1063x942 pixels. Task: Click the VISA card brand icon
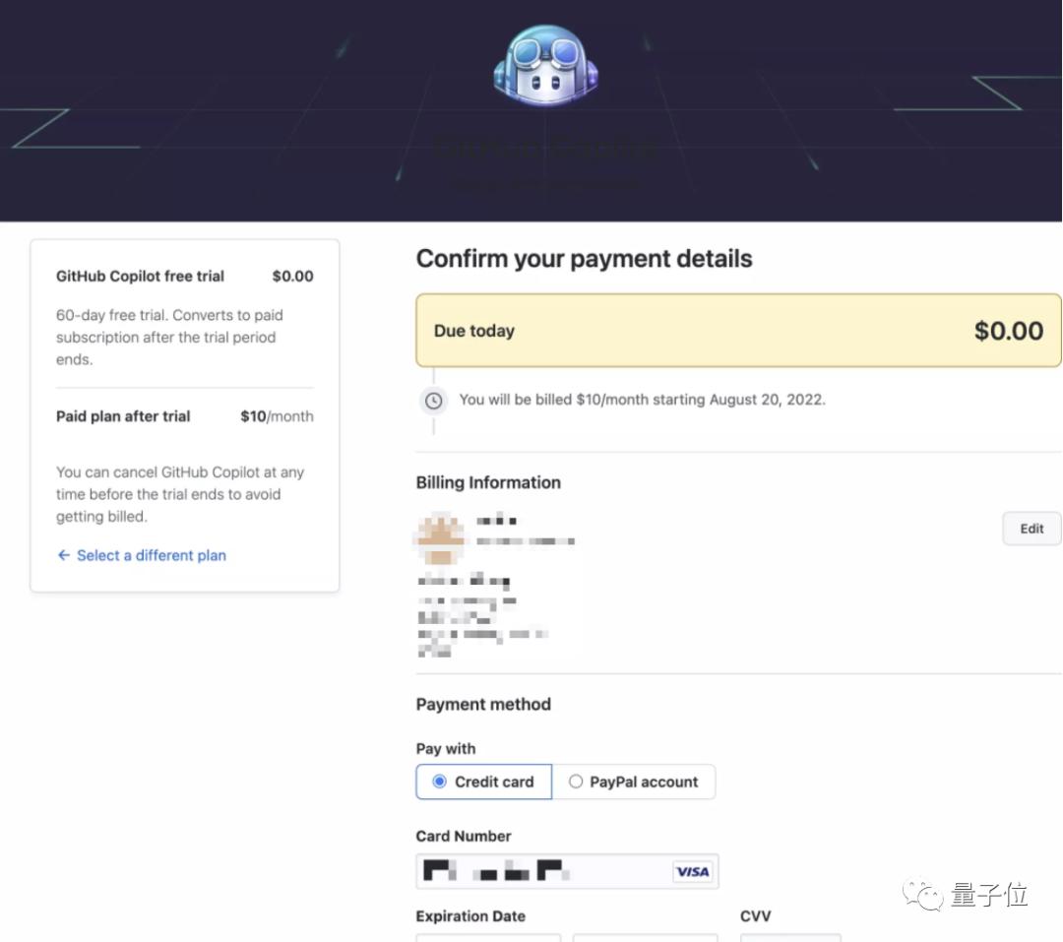pos(692,871)
